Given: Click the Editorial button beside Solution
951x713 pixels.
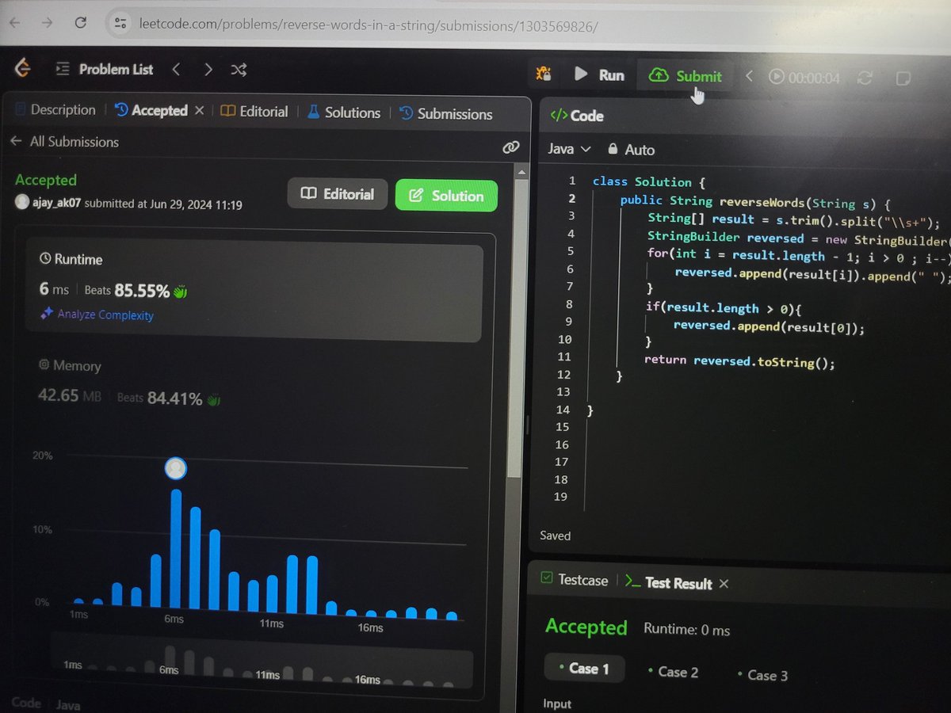Looking at the screenshot, I should point(338,194).
